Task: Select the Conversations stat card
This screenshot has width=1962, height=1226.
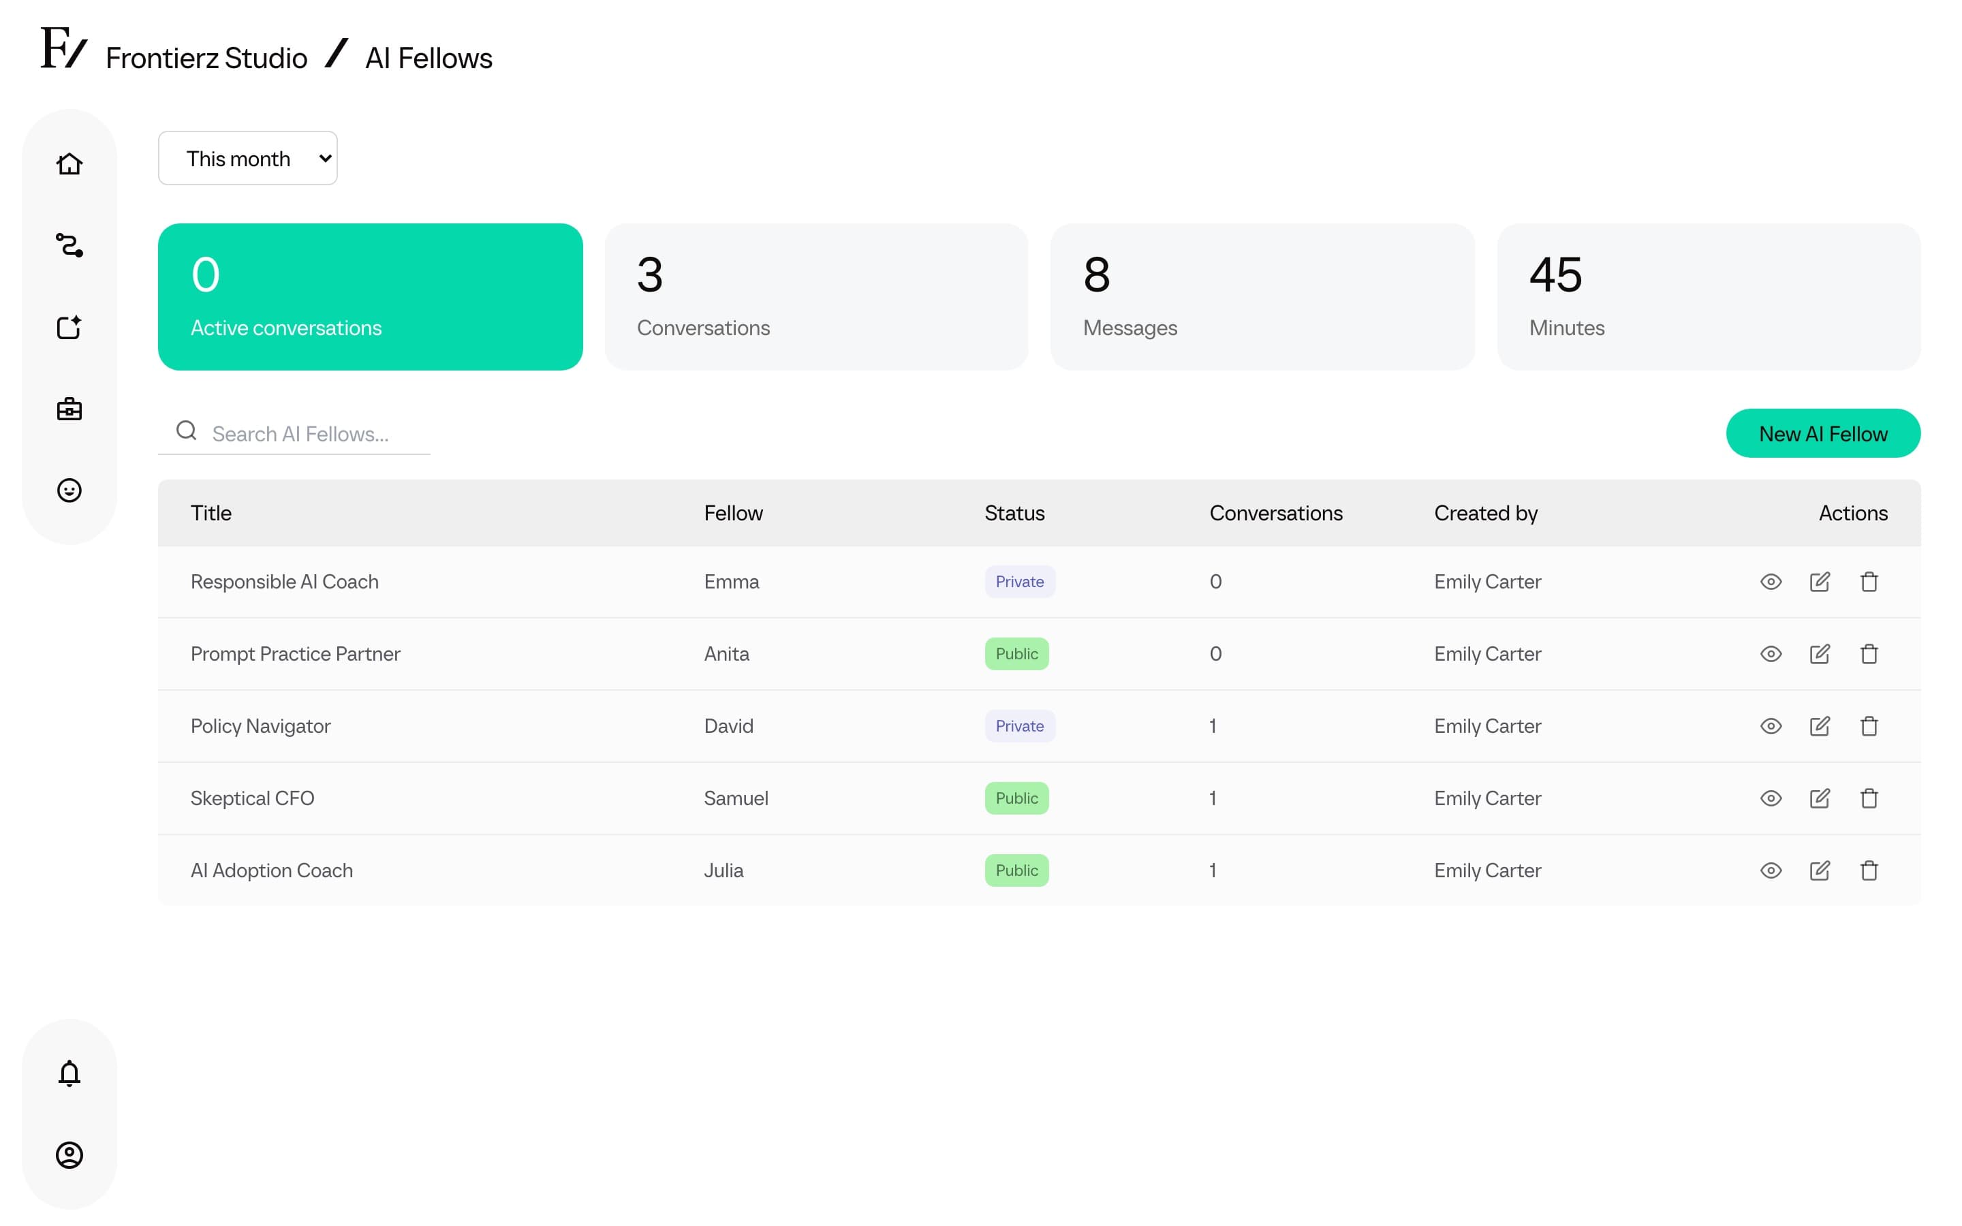Action: 816,297
